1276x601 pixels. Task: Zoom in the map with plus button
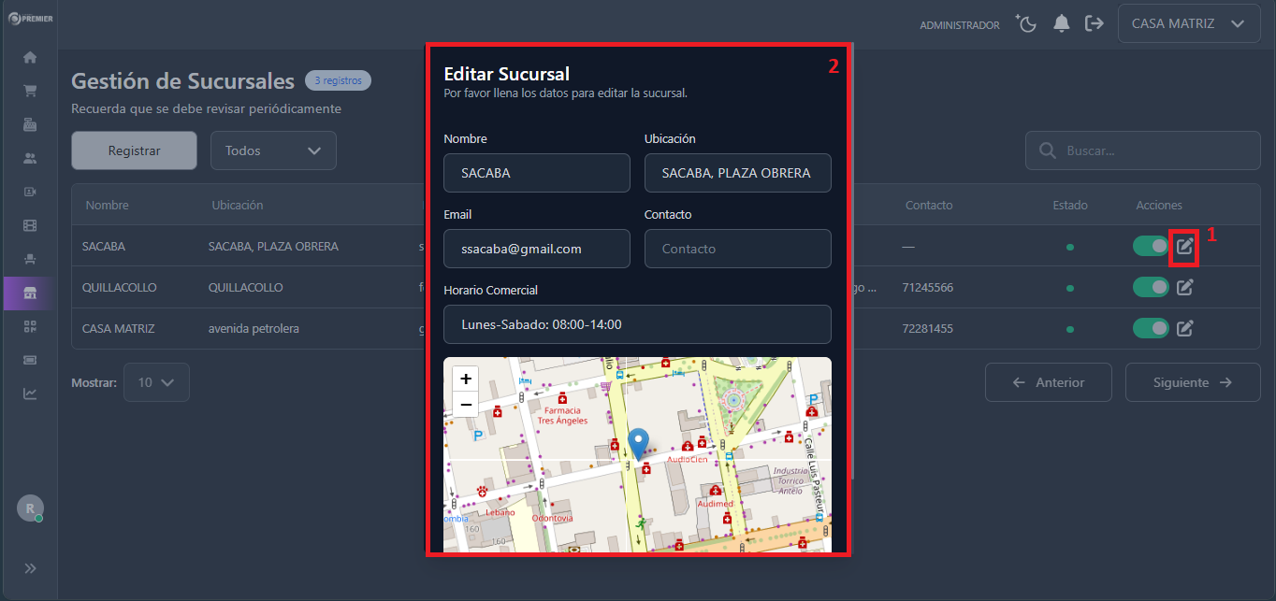[x=465, y=379]
